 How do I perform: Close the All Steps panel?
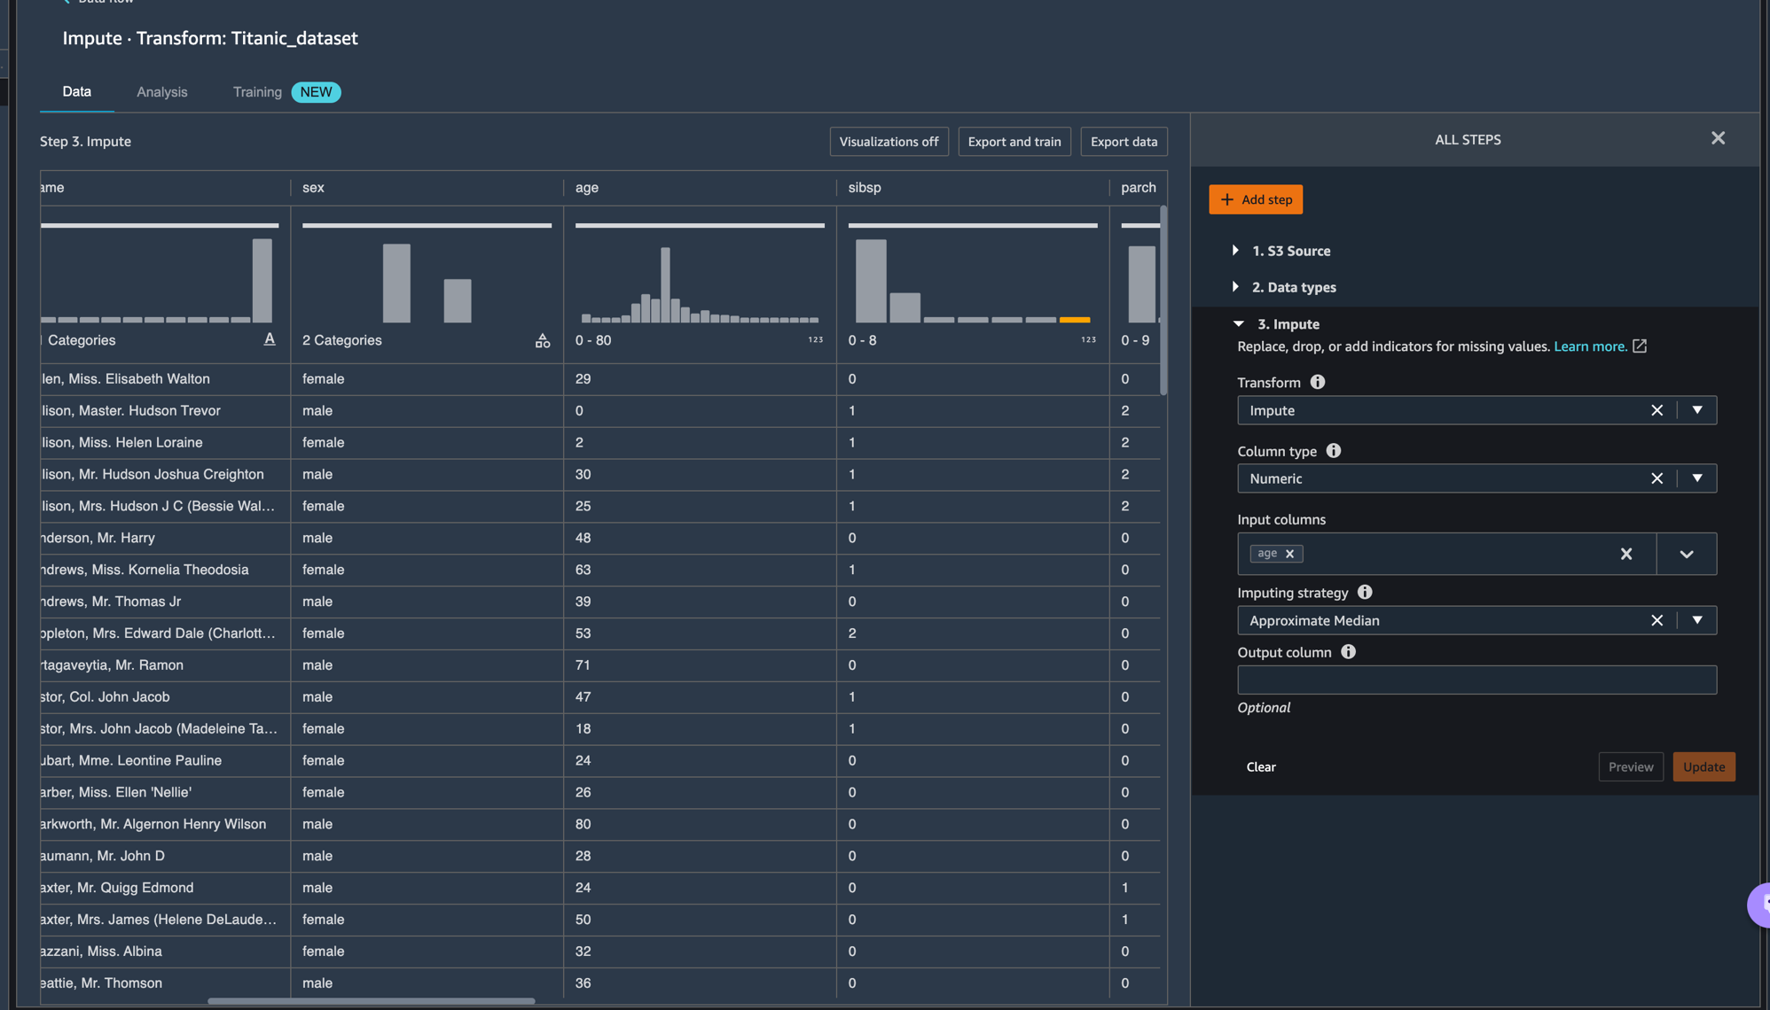tap(1718, 138)
